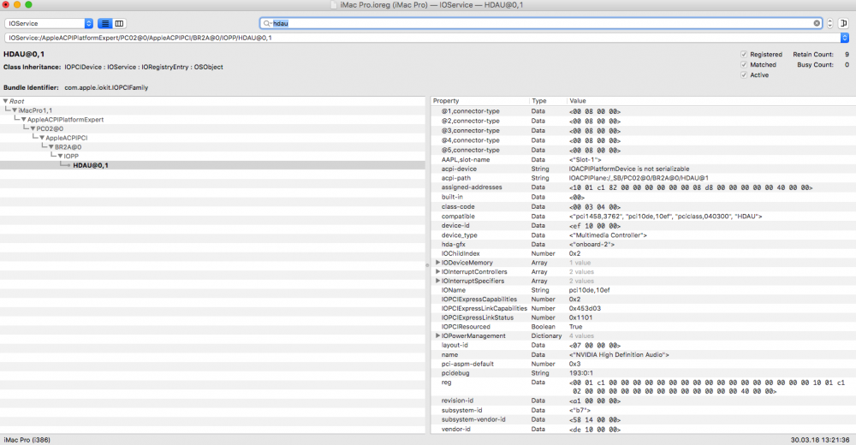Switch to column browser view icon
The height and width of the screenshot is (445, 856).
(x=119, y=23)
